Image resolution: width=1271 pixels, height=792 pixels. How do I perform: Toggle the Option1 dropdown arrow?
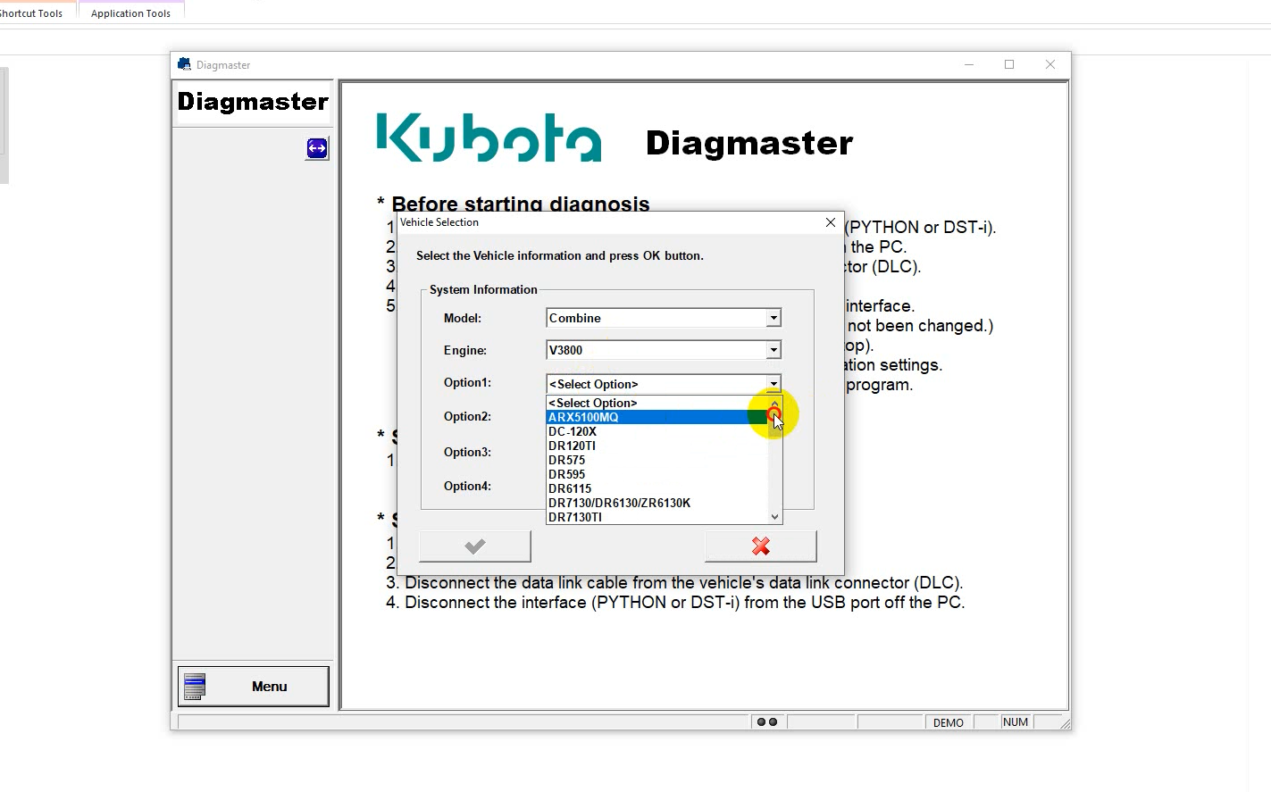tap(773, 384)
